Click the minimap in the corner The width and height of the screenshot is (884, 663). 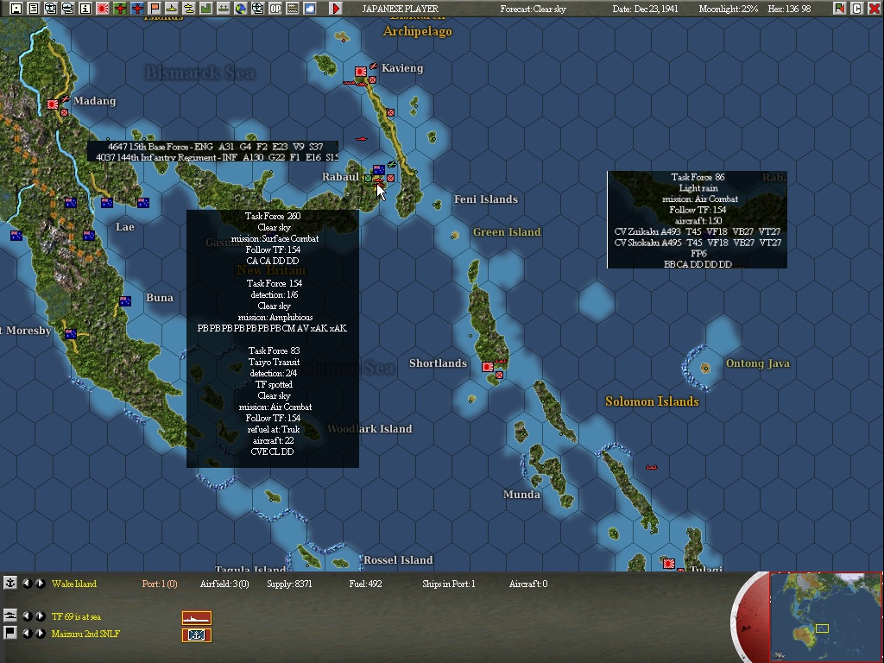825,616
